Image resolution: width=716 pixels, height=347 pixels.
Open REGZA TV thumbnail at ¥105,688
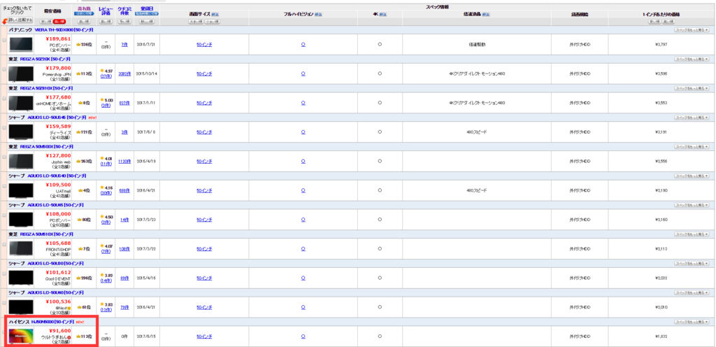pos(21,249)
